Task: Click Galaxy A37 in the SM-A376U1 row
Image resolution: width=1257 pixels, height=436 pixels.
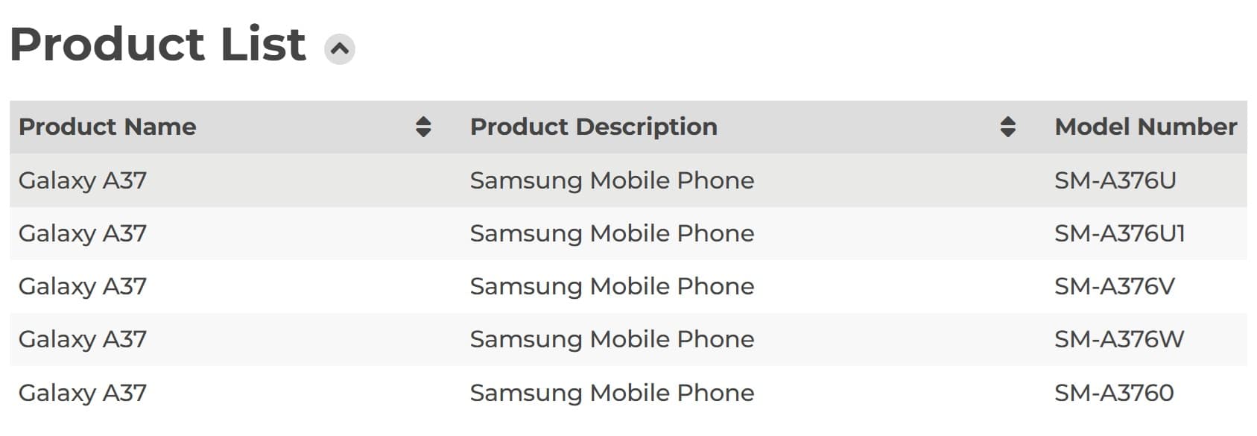Action: pyautogui.click(x=83, y=233)
